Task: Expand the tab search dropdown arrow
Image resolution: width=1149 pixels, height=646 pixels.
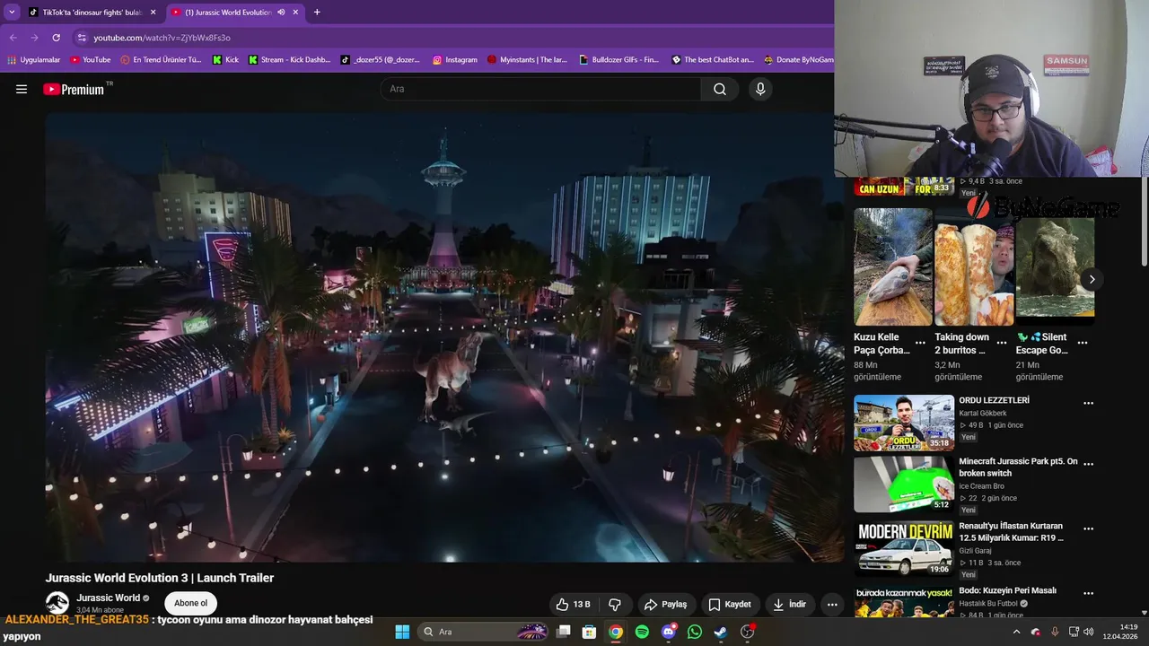Action: [x=12, y=13]
